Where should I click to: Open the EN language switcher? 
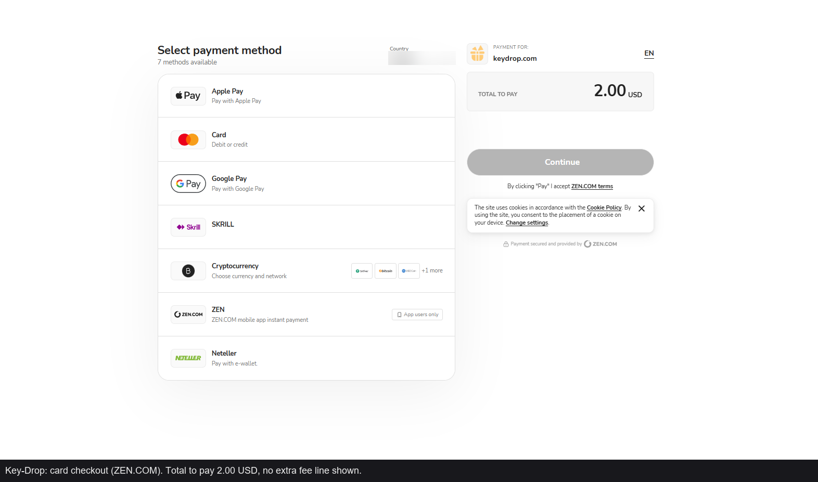(x=649, y=54)
